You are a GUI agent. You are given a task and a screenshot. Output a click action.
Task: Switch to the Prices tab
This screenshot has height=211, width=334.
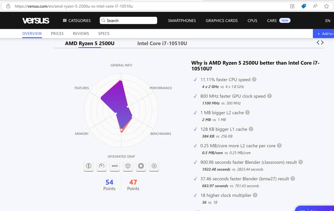(x=57, y=33)
